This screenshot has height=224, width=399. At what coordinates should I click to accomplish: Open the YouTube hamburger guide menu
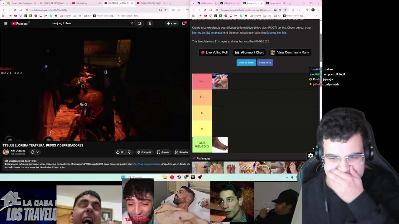(x=6, y=23)
